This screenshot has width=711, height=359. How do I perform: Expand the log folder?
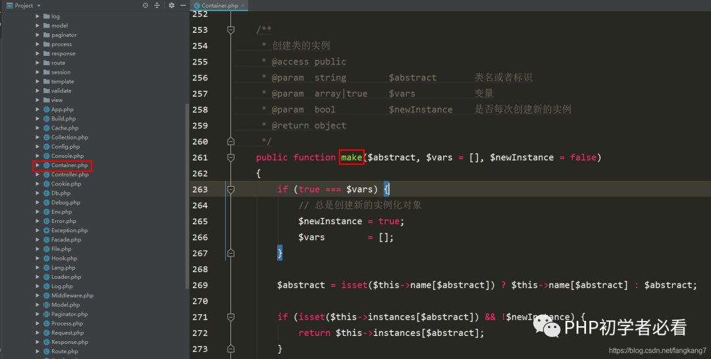coord(38,16)
